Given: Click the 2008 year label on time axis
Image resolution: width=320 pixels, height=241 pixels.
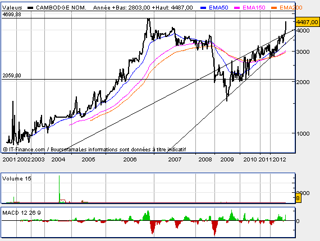Looking at the screenshot, I should (205, 159).
